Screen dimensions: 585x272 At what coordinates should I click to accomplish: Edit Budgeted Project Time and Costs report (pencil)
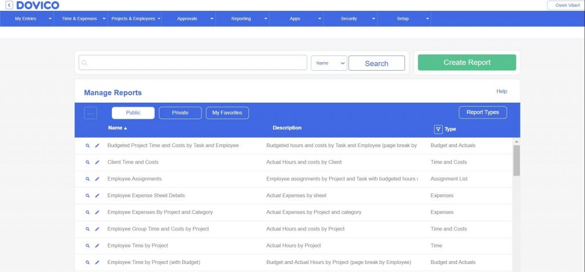[x=97, y=145]
